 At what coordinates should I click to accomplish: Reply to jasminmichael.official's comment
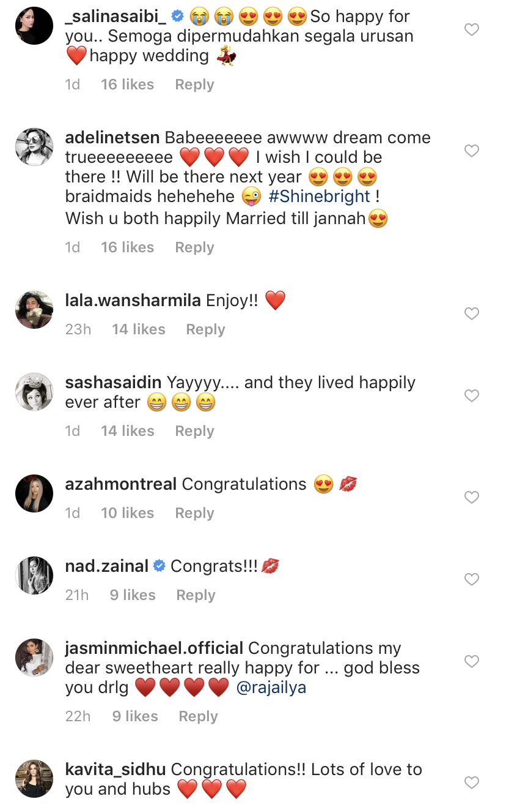[198, 716]
